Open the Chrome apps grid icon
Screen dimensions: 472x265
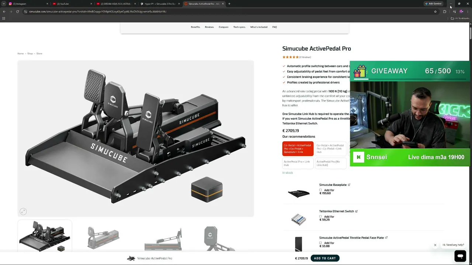point(4,18)
